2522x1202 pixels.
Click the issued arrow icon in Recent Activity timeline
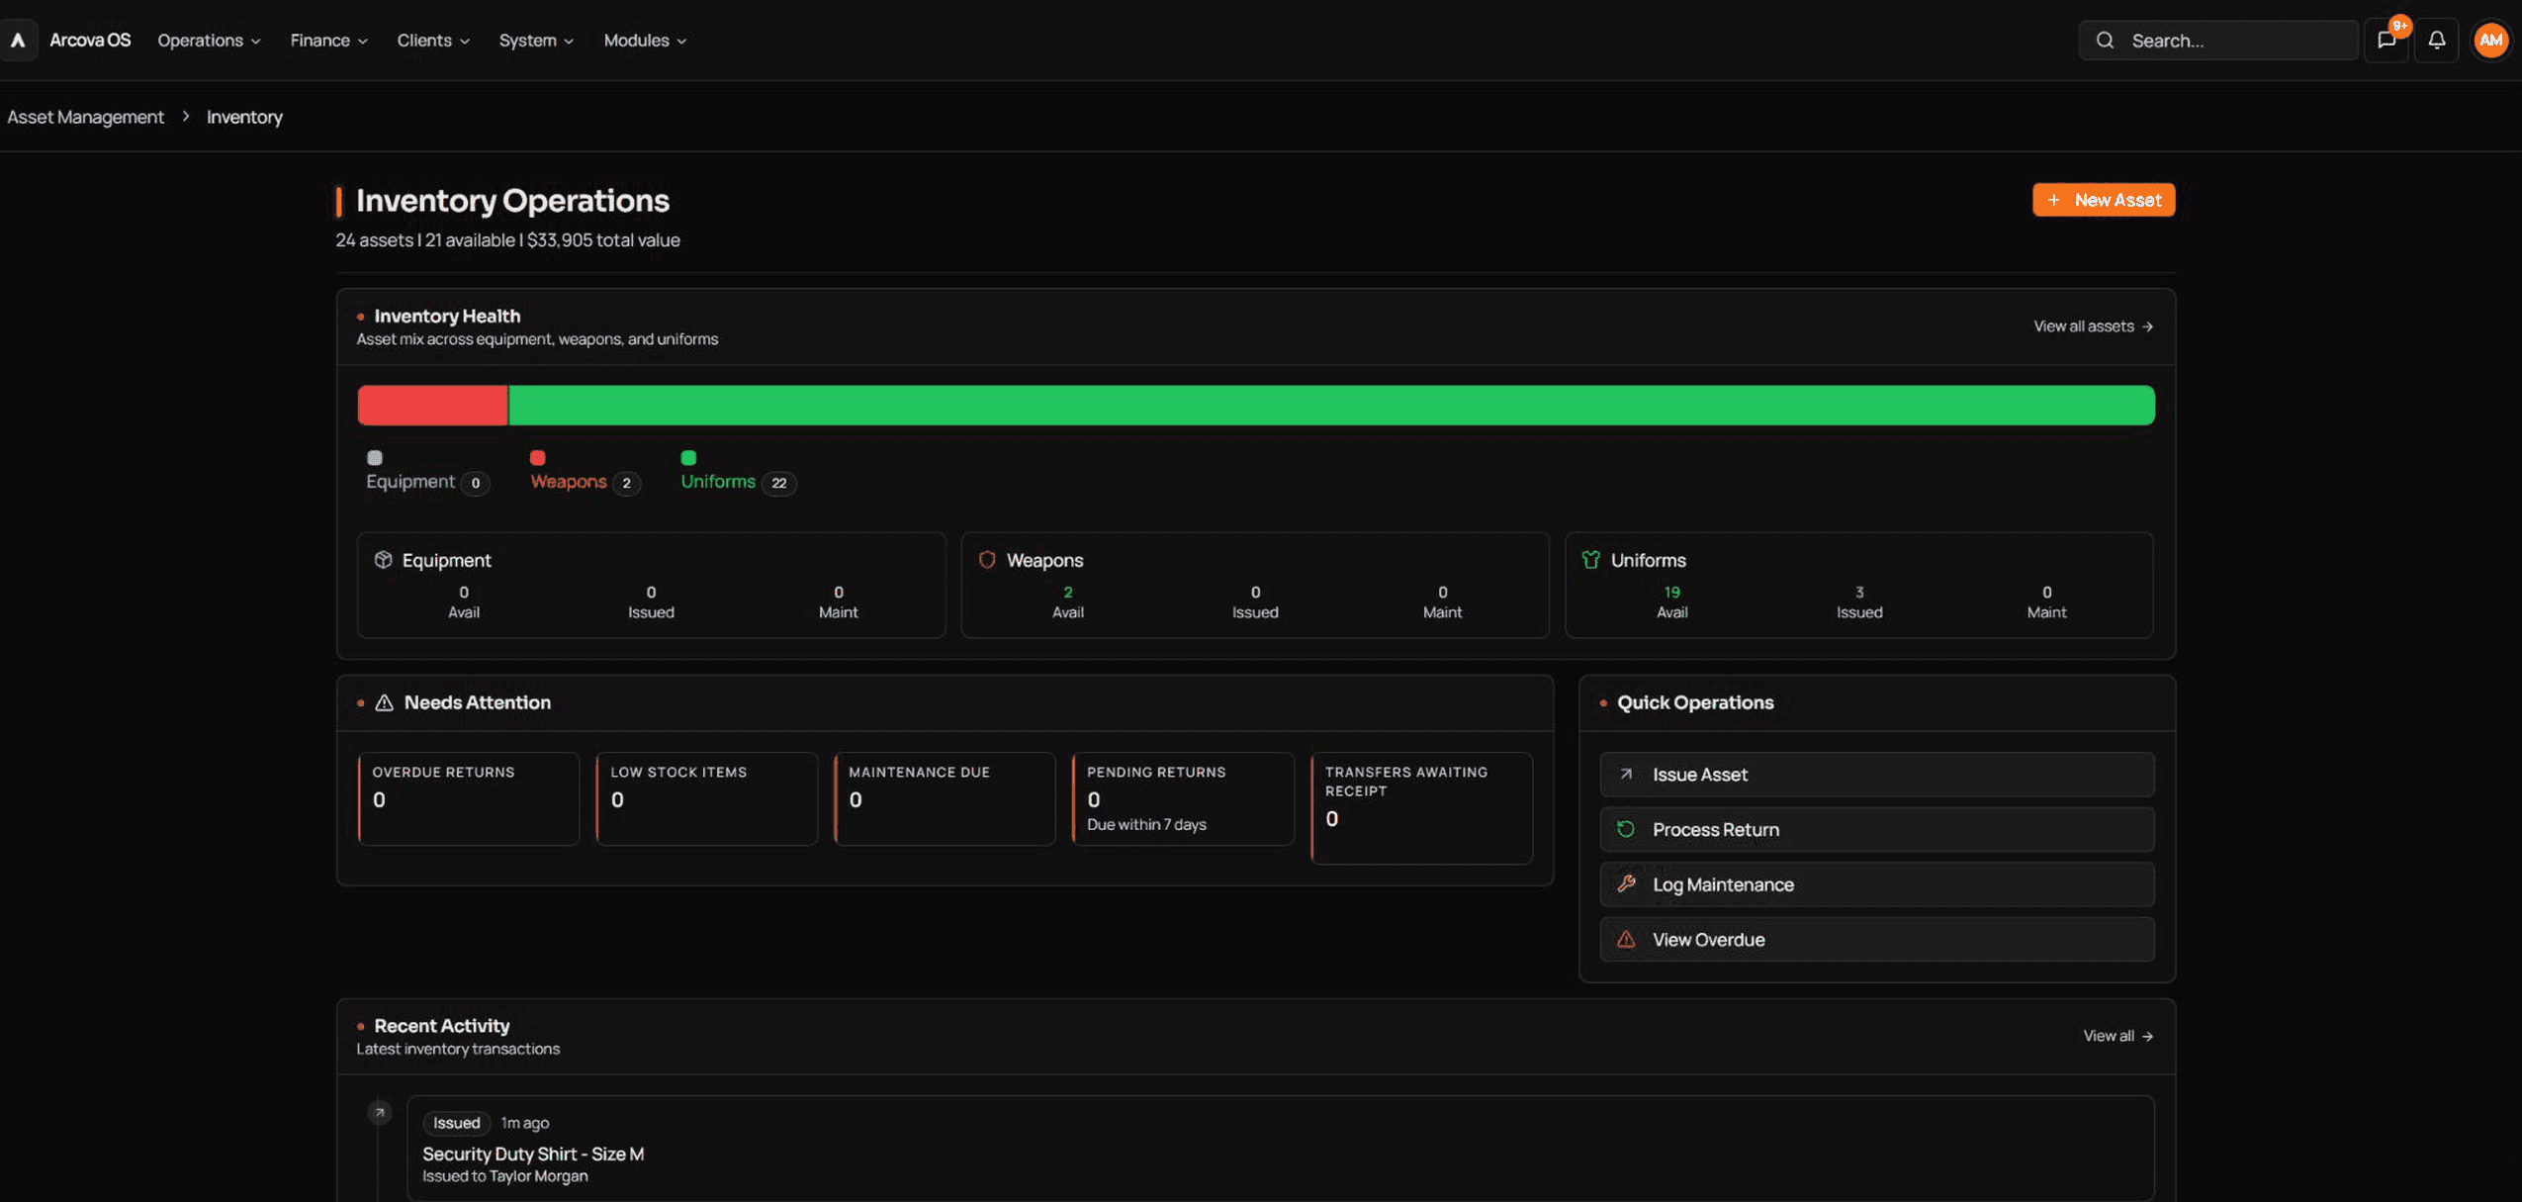379,1113
